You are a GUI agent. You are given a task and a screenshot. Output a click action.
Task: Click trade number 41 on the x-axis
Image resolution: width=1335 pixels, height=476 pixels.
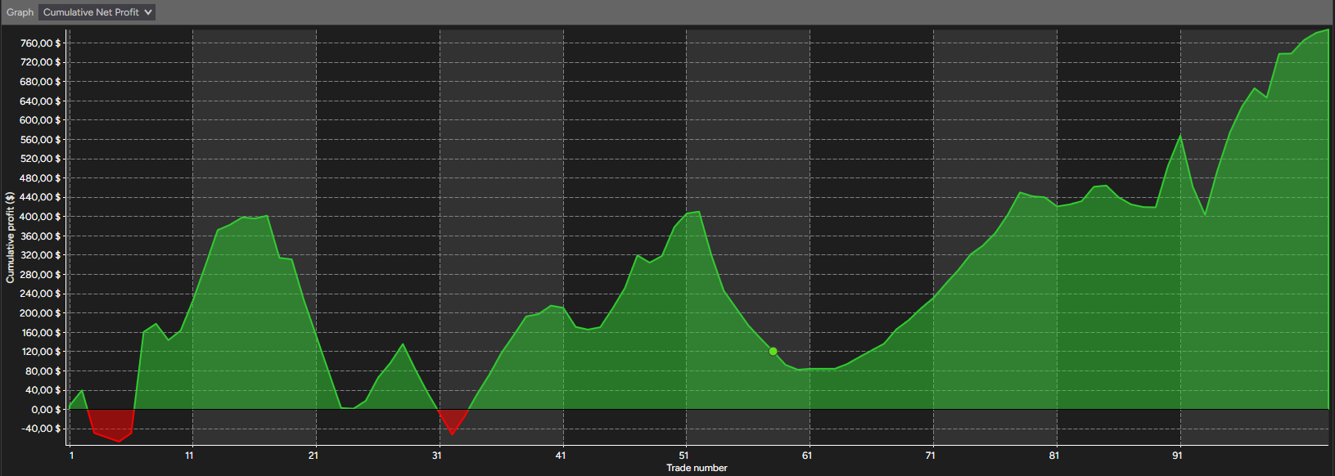pyautogui.click(x=561, y=456)
